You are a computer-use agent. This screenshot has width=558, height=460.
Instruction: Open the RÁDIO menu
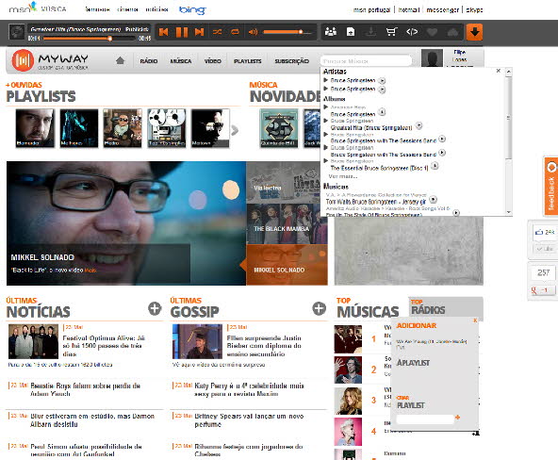(x=149, y=61)
